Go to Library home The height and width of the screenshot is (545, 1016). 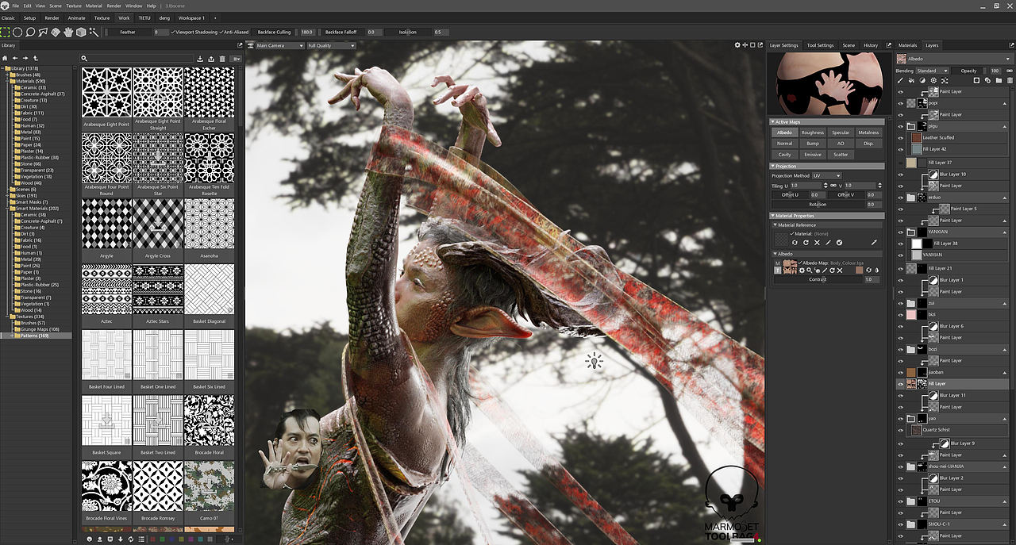[x=5, y=58]
